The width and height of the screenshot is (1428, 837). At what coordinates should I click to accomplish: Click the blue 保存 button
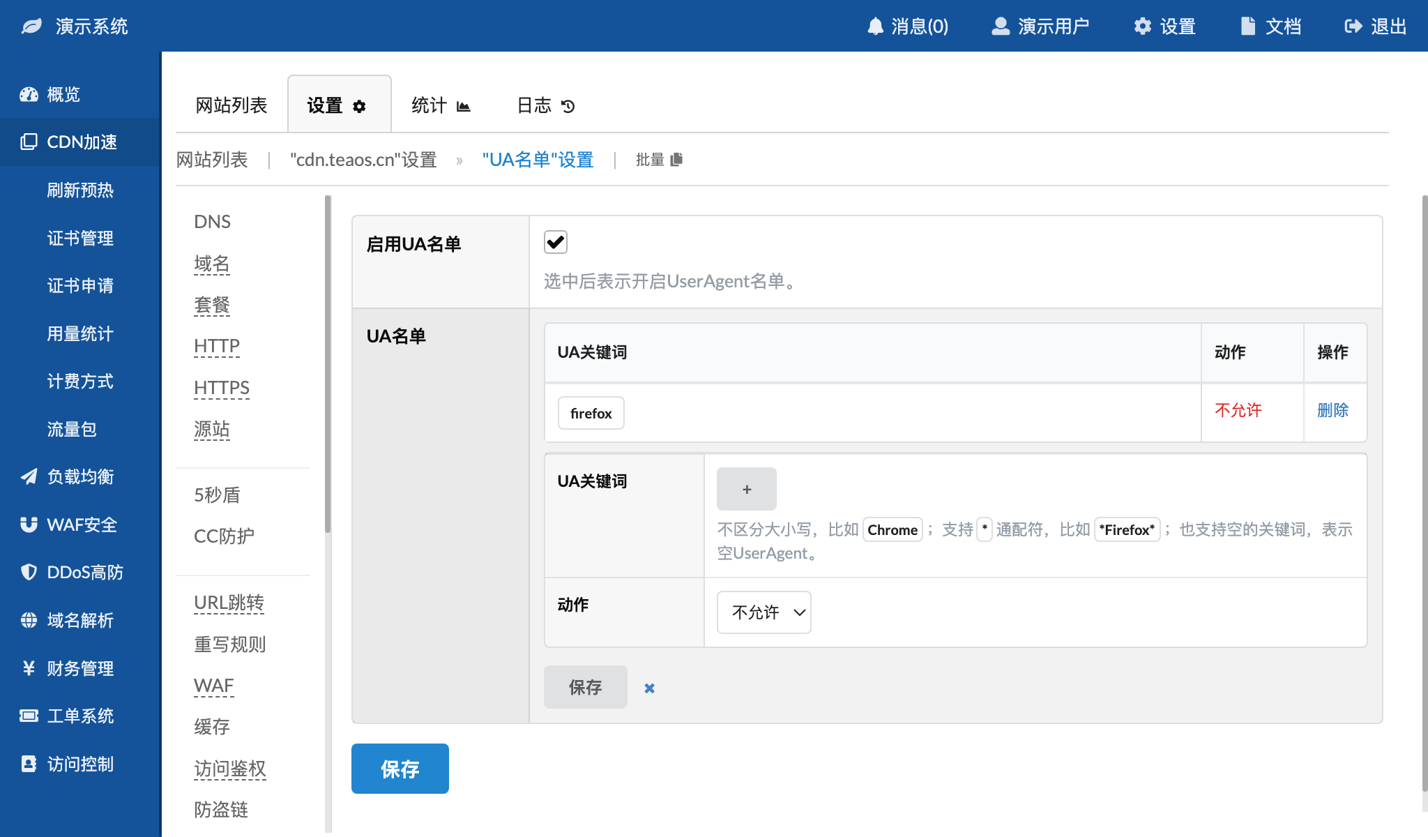(x=400, y=769)
